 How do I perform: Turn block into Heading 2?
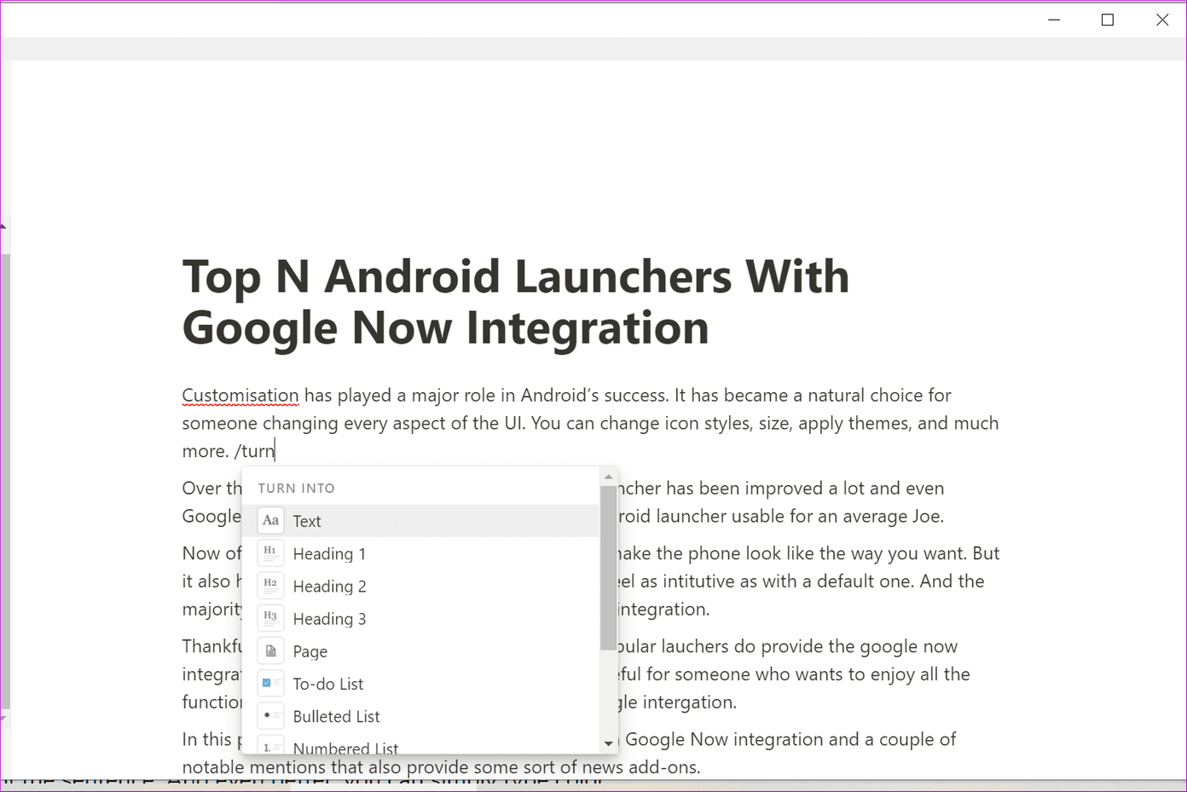(x=420, y=586)
